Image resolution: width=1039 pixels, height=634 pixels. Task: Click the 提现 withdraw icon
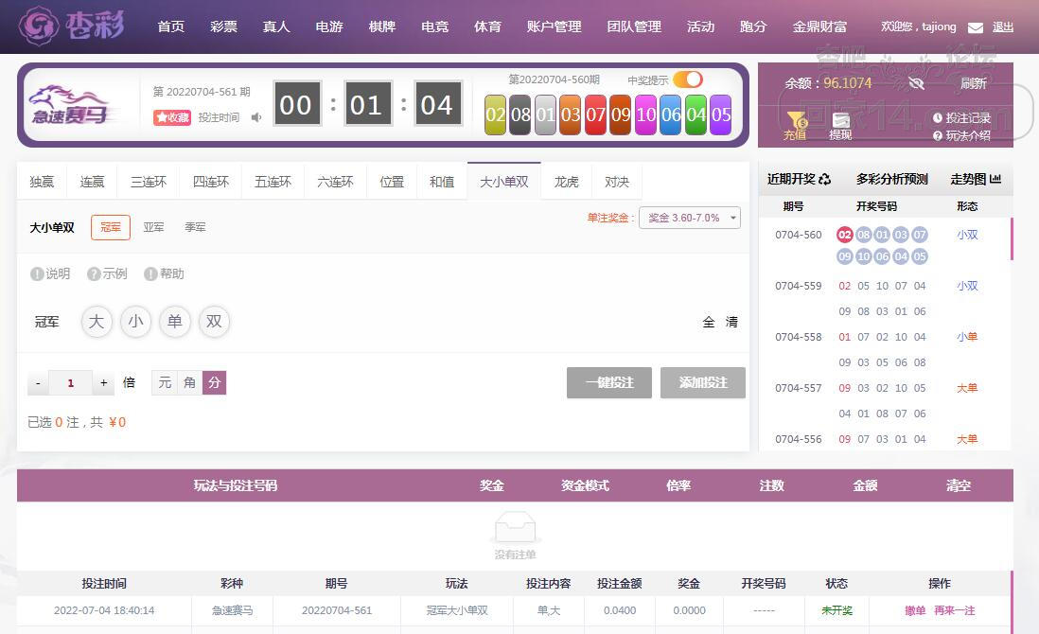coord(841,121)
